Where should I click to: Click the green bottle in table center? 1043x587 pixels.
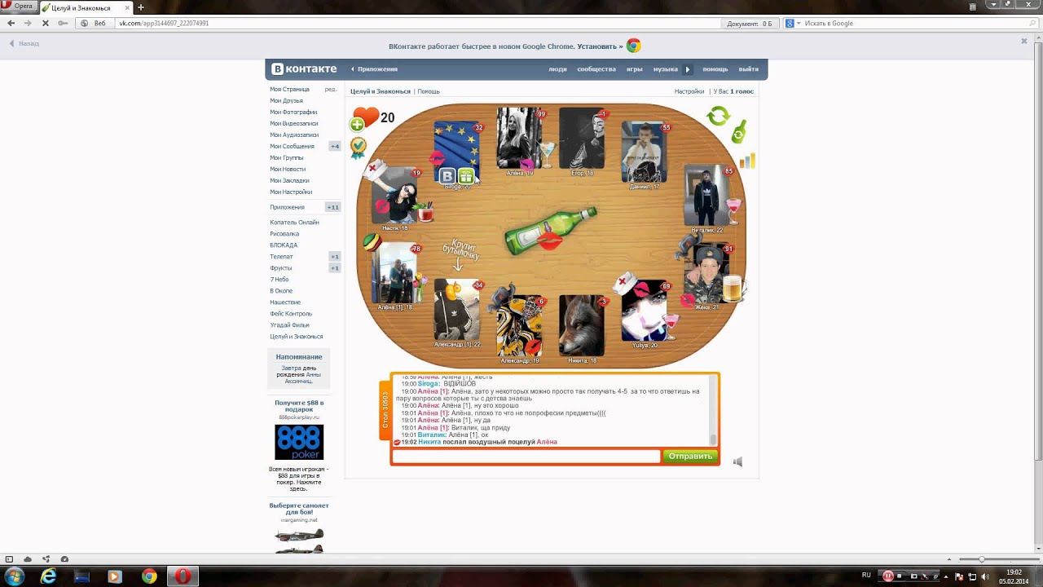coord(551,229)
